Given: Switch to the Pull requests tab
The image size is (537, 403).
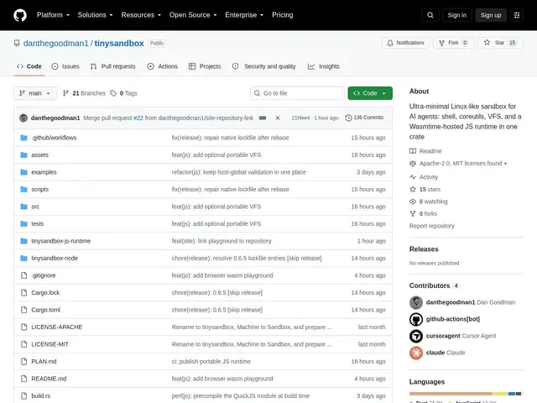Looking at the screenshot, I should [x=113, y=66].
